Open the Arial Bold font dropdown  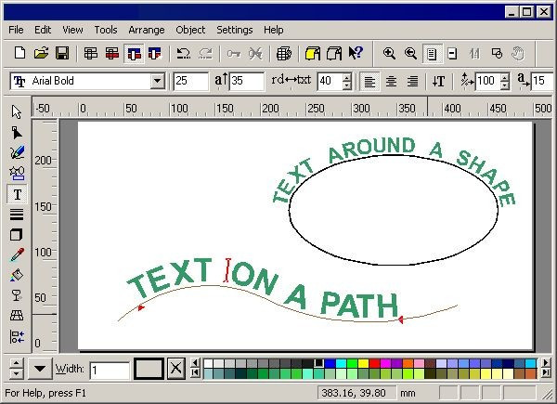tap(157, 81)
